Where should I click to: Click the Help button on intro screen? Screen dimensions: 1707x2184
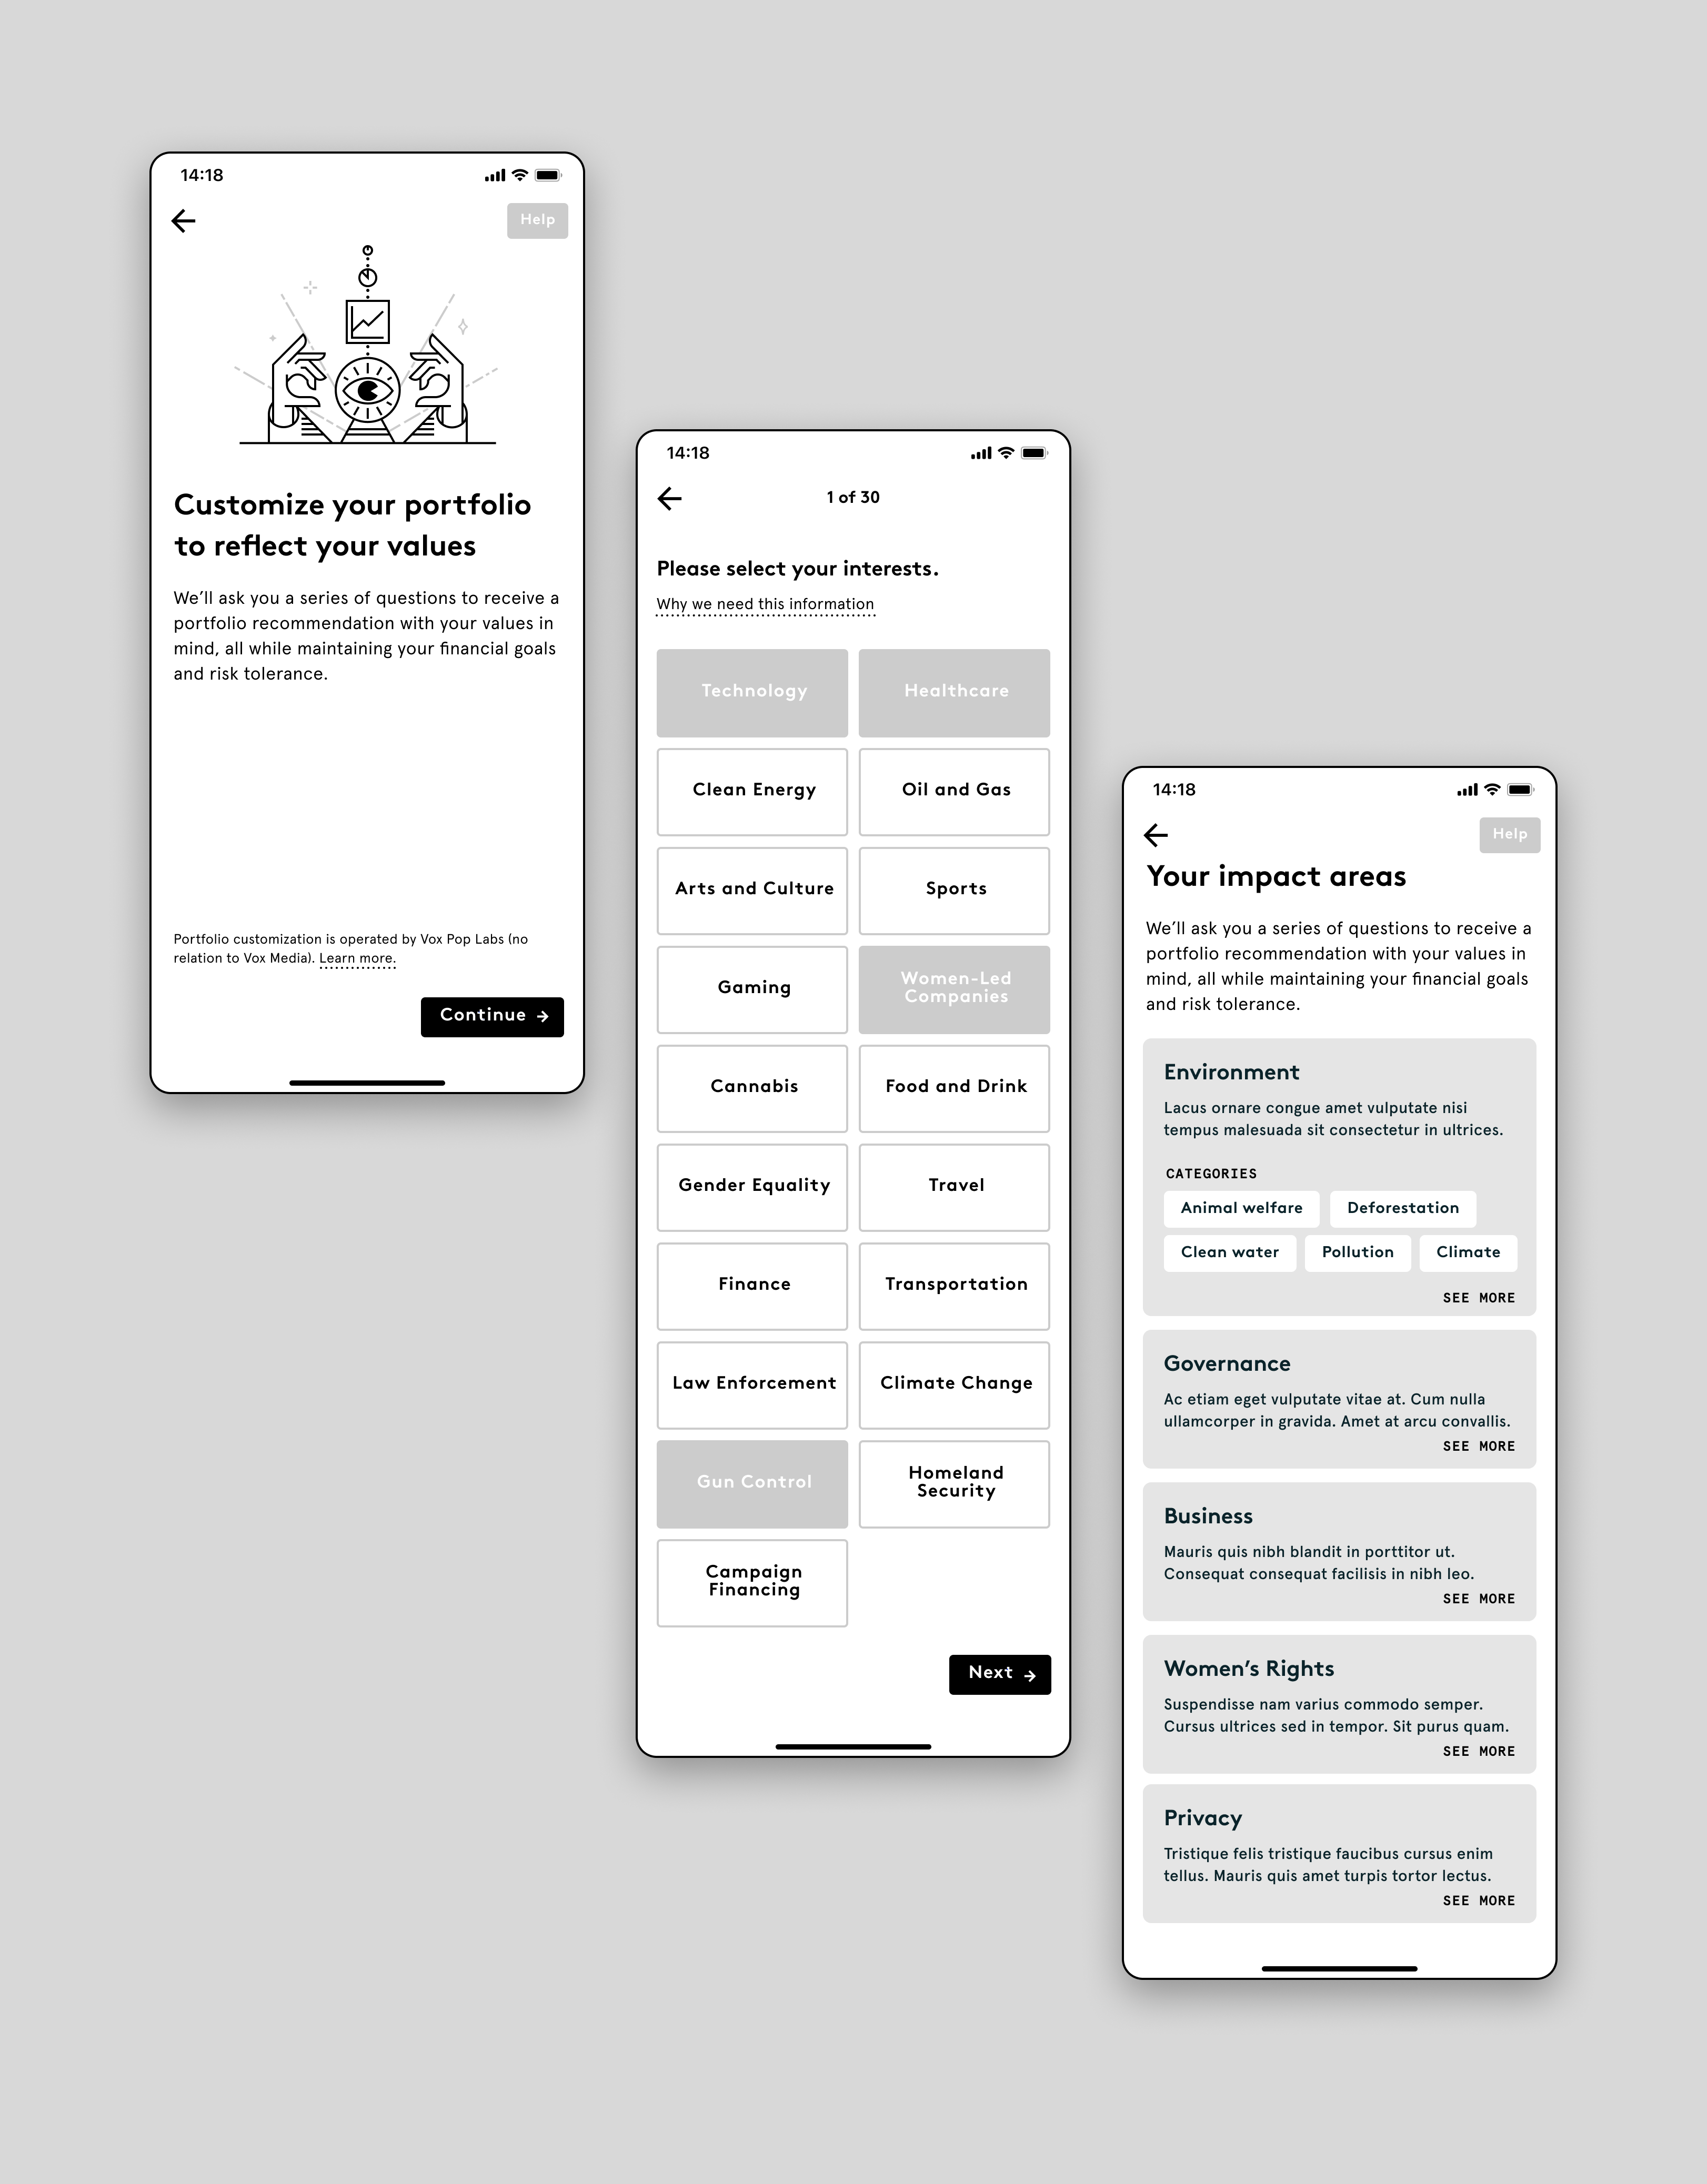click(537, 220)
